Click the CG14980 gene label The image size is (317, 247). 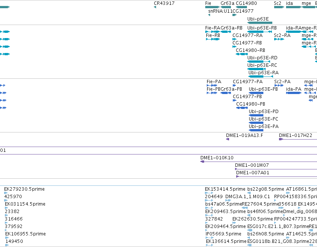click(x=246, y=3)
